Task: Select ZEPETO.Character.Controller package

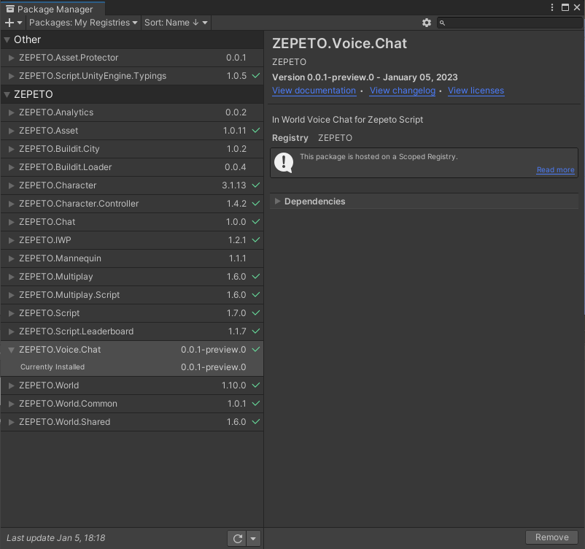Action: click(132, 204)
